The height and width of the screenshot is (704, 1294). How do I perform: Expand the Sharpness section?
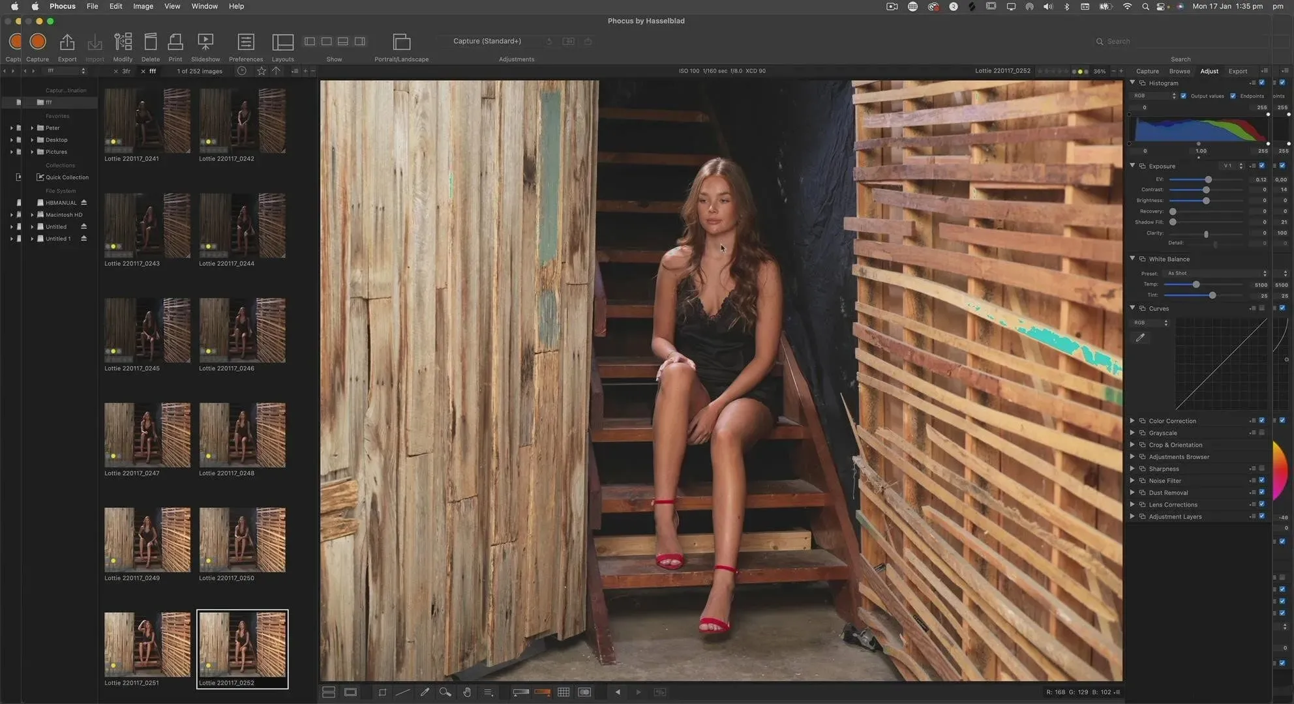coord(1132,469)
